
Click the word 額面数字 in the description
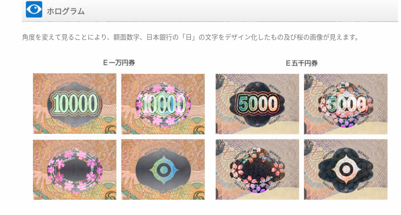point(126,37)
